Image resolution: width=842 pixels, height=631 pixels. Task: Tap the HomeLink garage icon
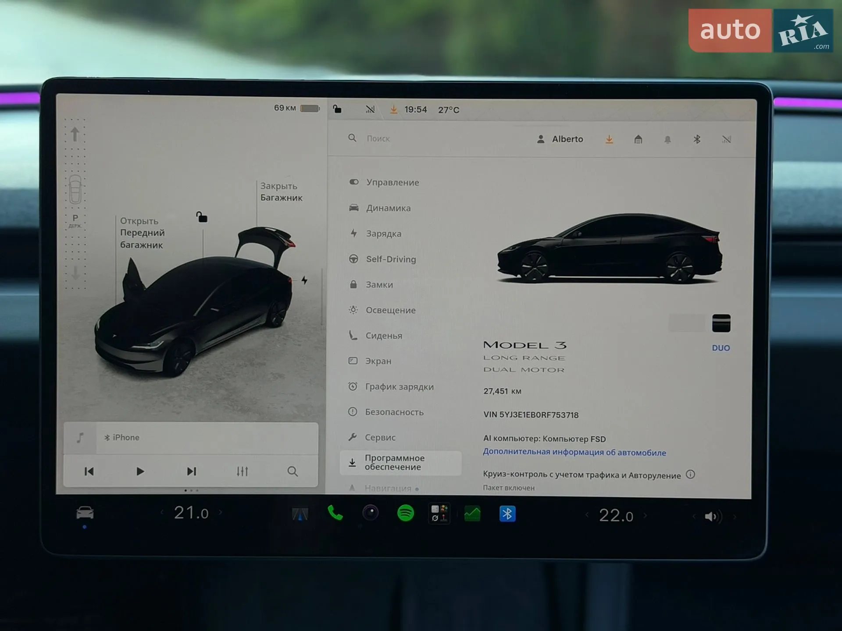(x=638, y=139)
